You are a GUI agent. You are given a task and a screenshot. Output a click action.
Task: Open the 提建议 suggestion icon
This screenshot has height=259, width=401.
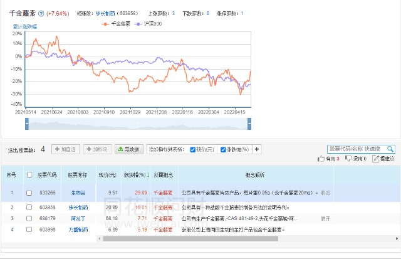[x=375, y=159]
